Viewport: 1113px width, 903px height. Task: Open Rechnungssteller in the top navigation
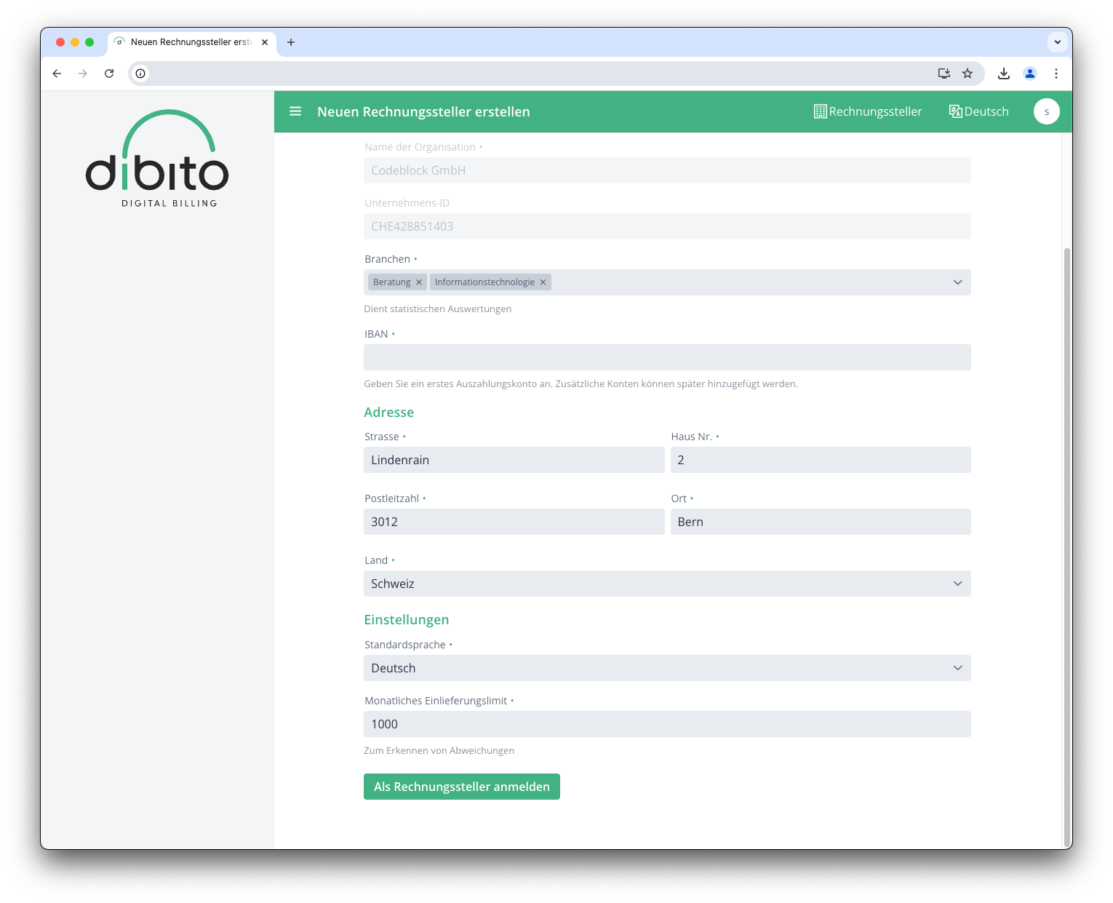[868, 111]
